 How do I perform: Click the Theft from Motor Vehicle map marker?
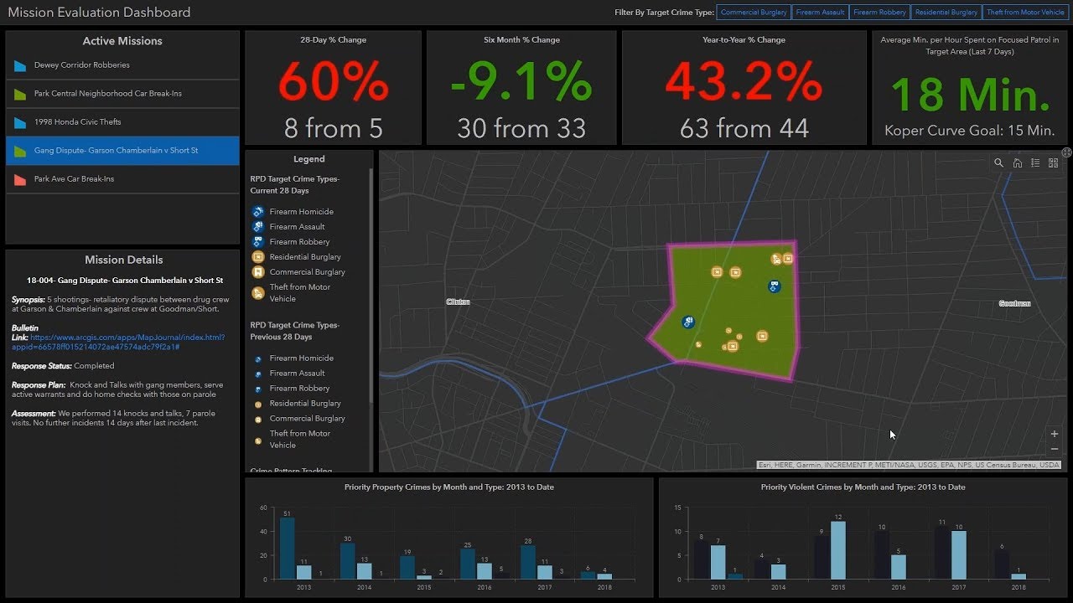777,260
